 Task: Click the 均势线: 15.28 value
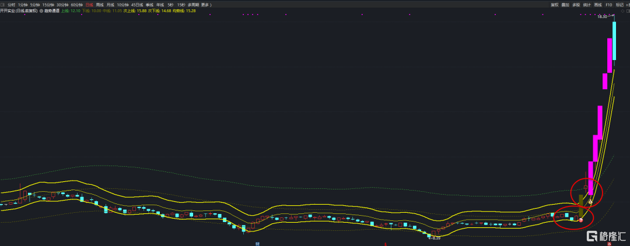click(184, 11)
